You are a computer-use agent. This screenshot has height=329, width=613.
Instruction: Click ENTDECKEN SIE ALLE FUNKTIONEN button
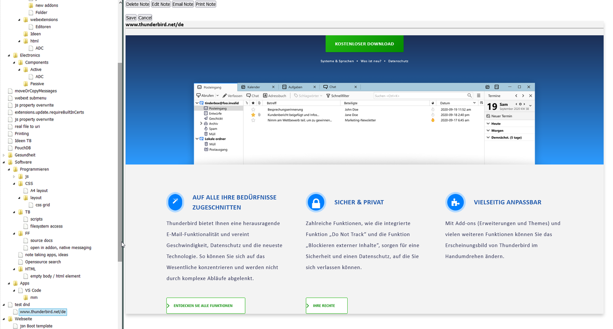[205, 306]
